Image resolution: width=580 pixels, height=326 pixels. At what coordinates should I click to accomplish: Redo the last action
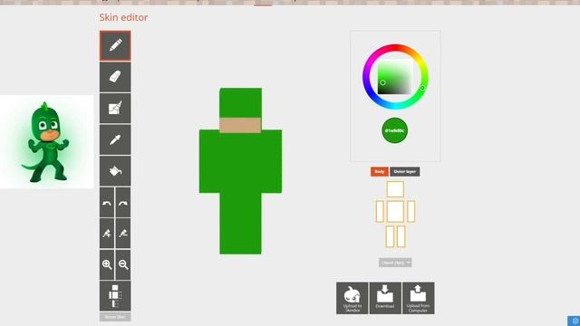point(123,203)
